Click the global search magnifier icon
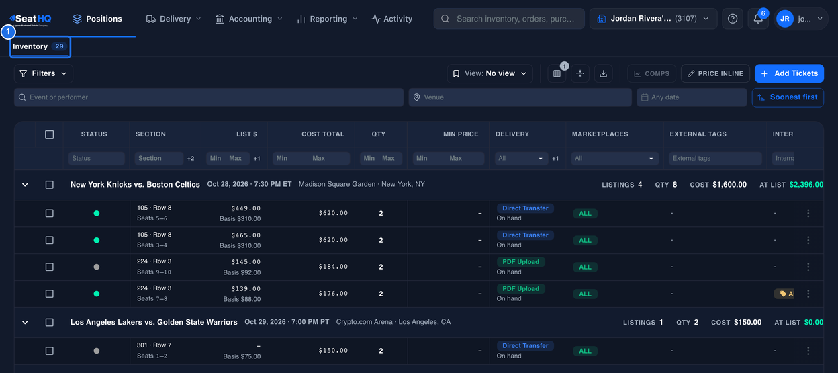 coord(445,19)
